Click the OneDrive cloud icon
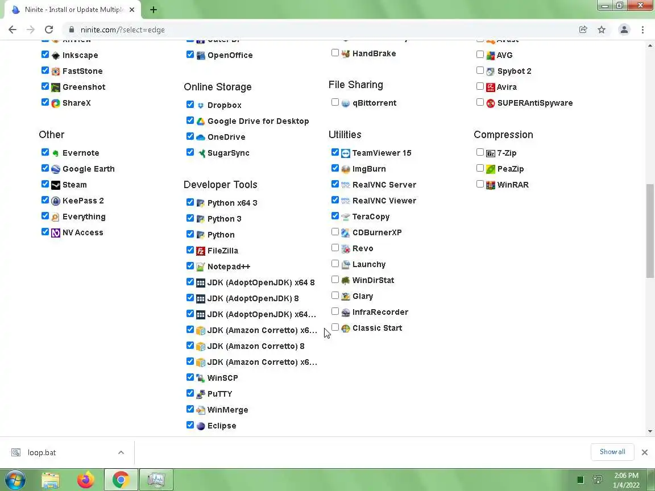The image size is (655, 491). pos(201,138)
